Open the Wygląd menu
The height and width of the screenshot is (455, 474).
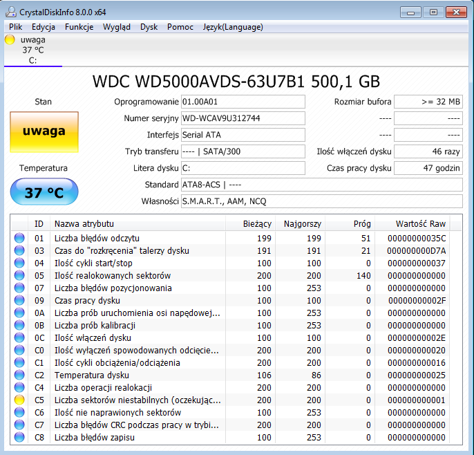pyautogui.click(x=117, y=27)
